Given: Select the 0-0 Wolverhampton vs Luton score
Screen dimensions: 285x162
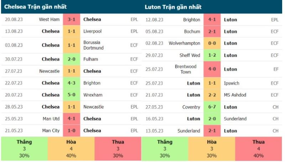Looking at the screenshot, I should tap(212, 43).
